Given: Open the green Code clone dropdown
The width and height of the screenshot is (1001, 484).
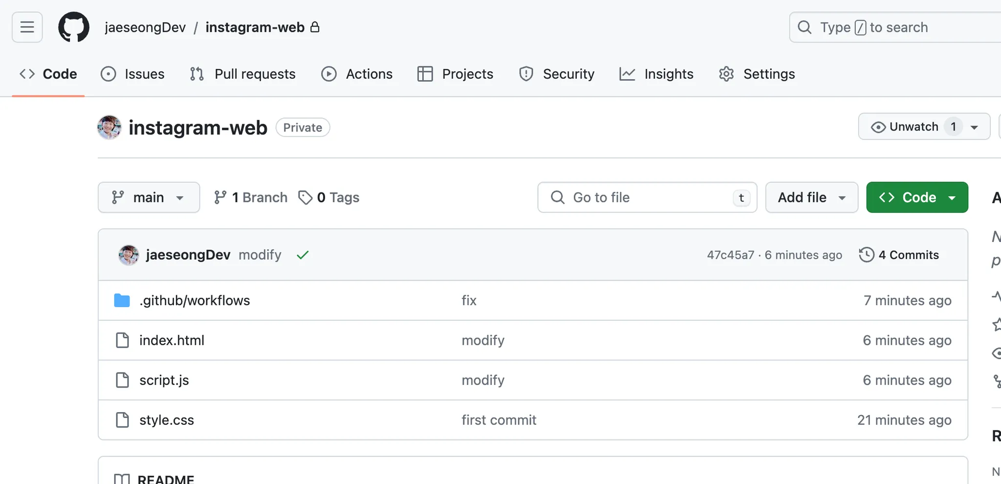Looking at the screenshot, I should [x=917, y=198].
